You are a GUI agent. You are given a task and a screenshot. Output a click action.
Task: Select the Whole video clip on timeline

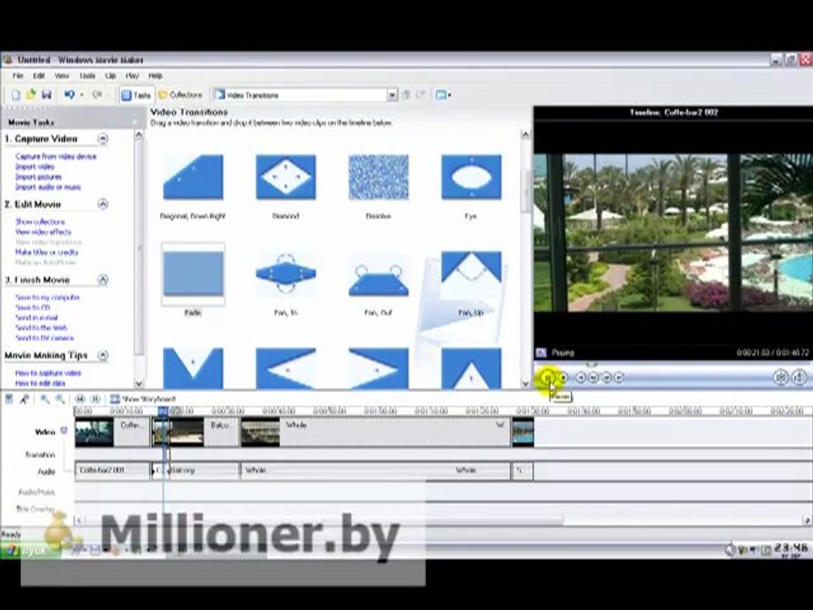point(375,432)
